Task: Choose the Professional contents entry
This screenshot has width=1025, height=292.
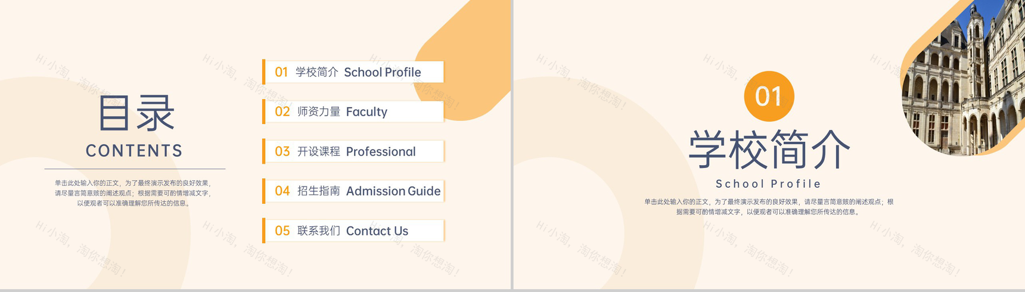Action: coord(357,151)
